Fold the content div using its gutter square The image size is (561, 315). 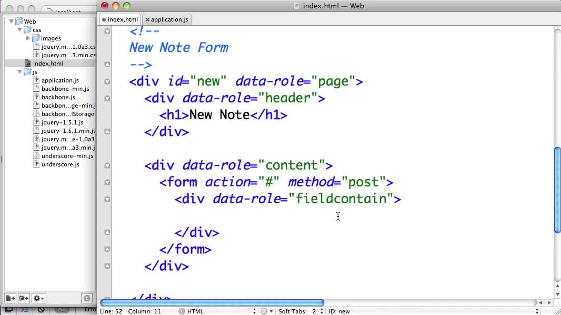(x=107, y=165)
